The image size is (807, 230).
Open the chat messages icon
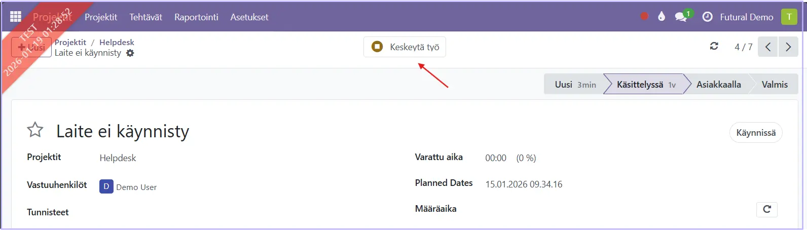point(681,17)
